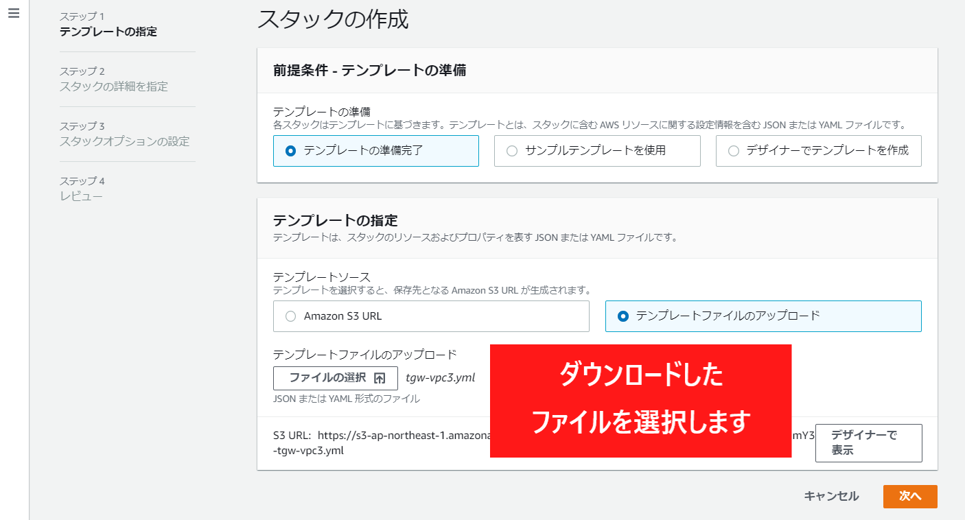Go to ステップ 1 テンプレートの指定

pos(108,32)
